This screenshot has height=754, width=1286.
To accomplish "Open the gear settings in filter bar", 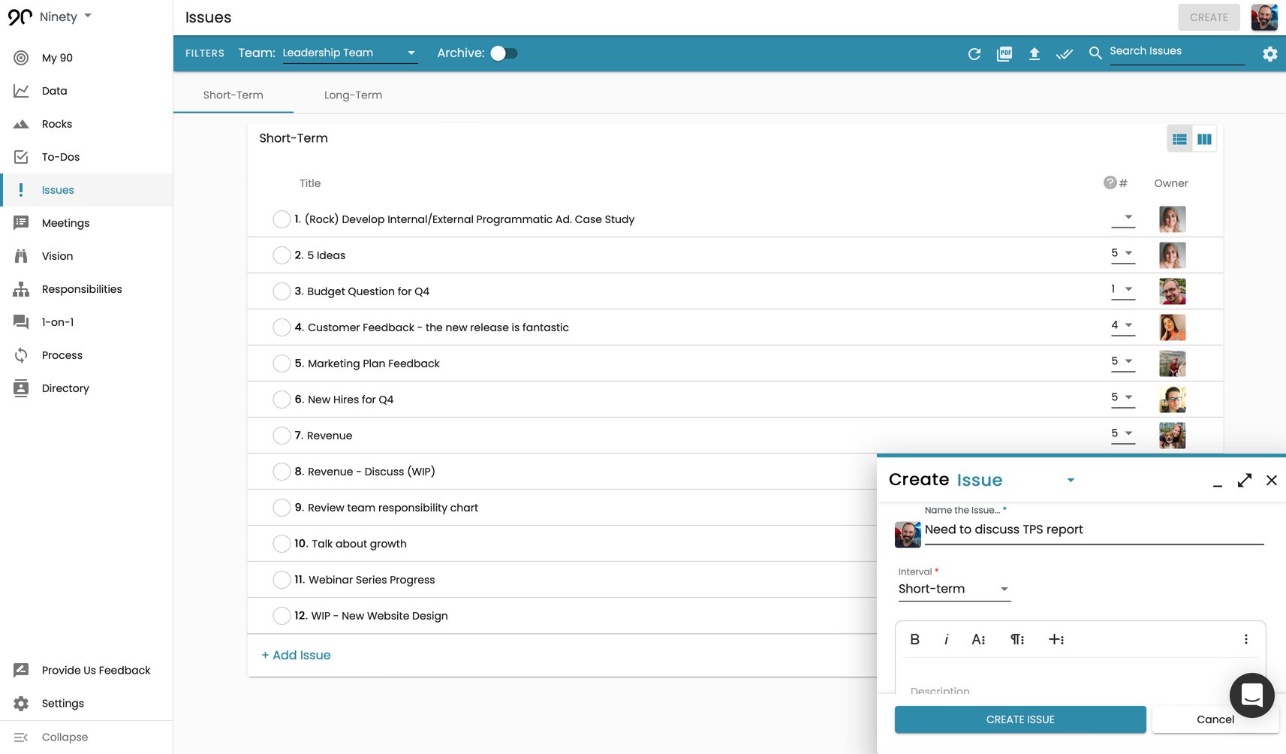I will (x=1269, y=53).
